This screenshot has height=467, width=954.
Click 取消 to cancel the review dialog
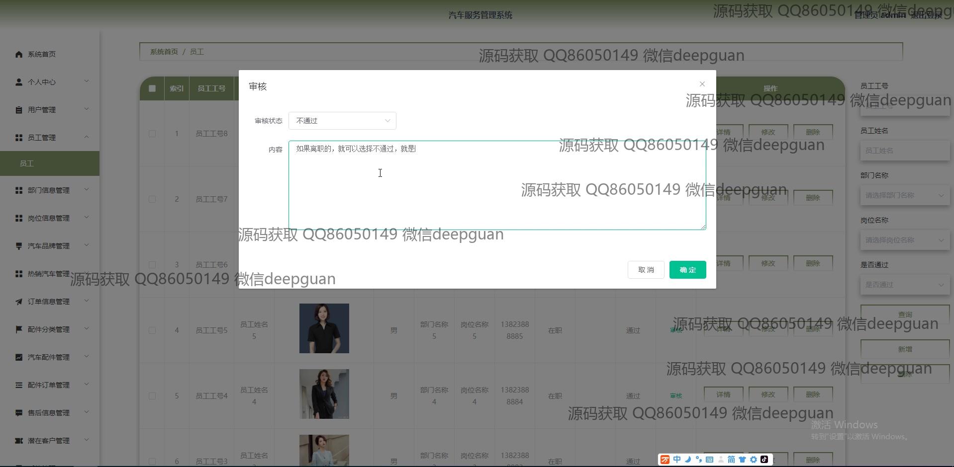click(646, 270)
